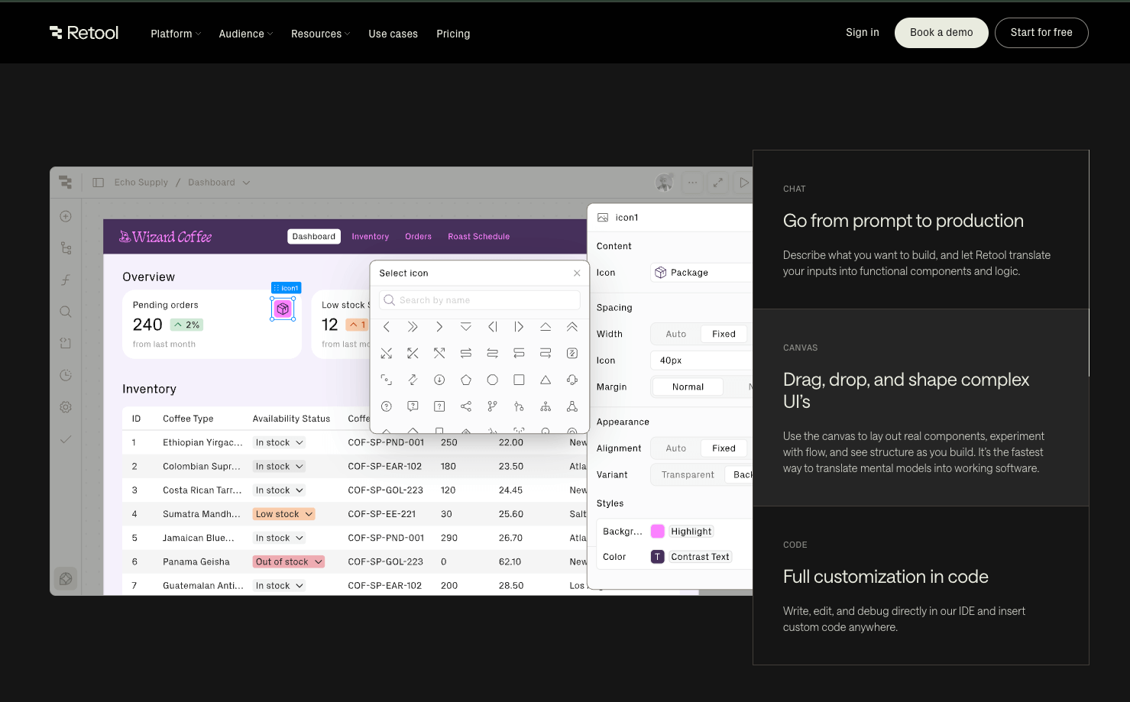1130x702 pixels.
Task: Open the Margin dropdown set to Normal
Action: pyautogui.click(x=687, y=387)
